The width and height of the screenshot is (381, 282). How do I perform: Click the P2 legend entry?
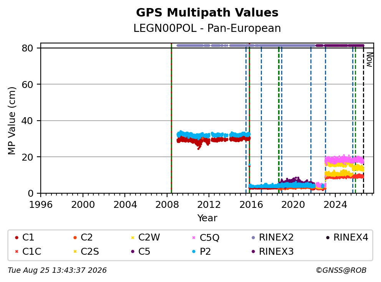pyautogui.click(x=201, y=251)
